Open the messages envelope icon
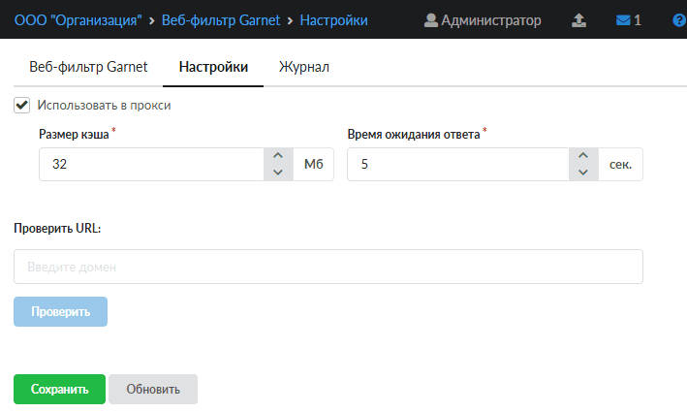The image size is (687, 412). pyautogui.click(x=623, y=20)
